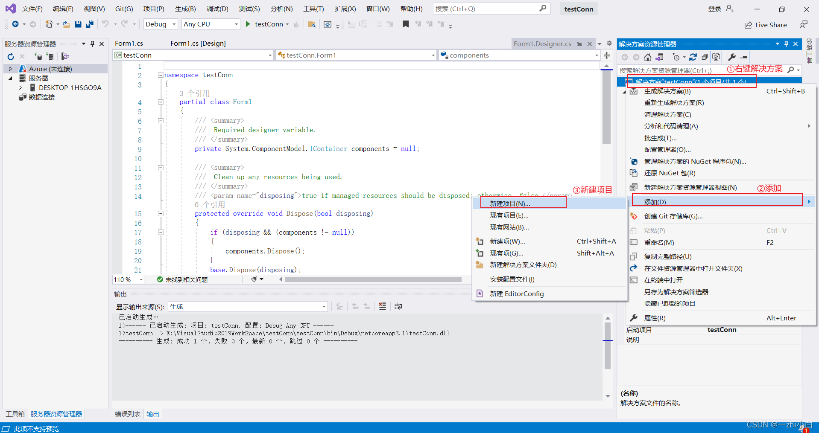Click the New Project toolbar icon
The width and height of the screenshot is (819, 433).
pyautogui.click(x=49, y=24)
